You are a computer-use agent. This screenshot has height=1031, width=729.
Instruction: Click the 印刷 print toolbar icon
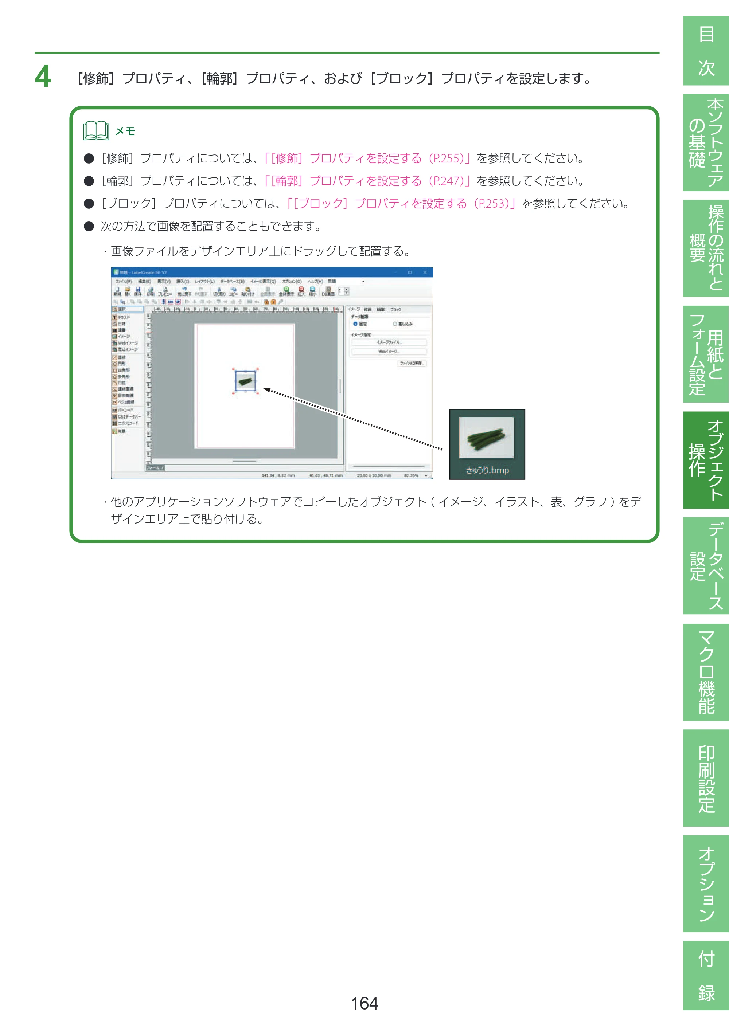point(151,291)
